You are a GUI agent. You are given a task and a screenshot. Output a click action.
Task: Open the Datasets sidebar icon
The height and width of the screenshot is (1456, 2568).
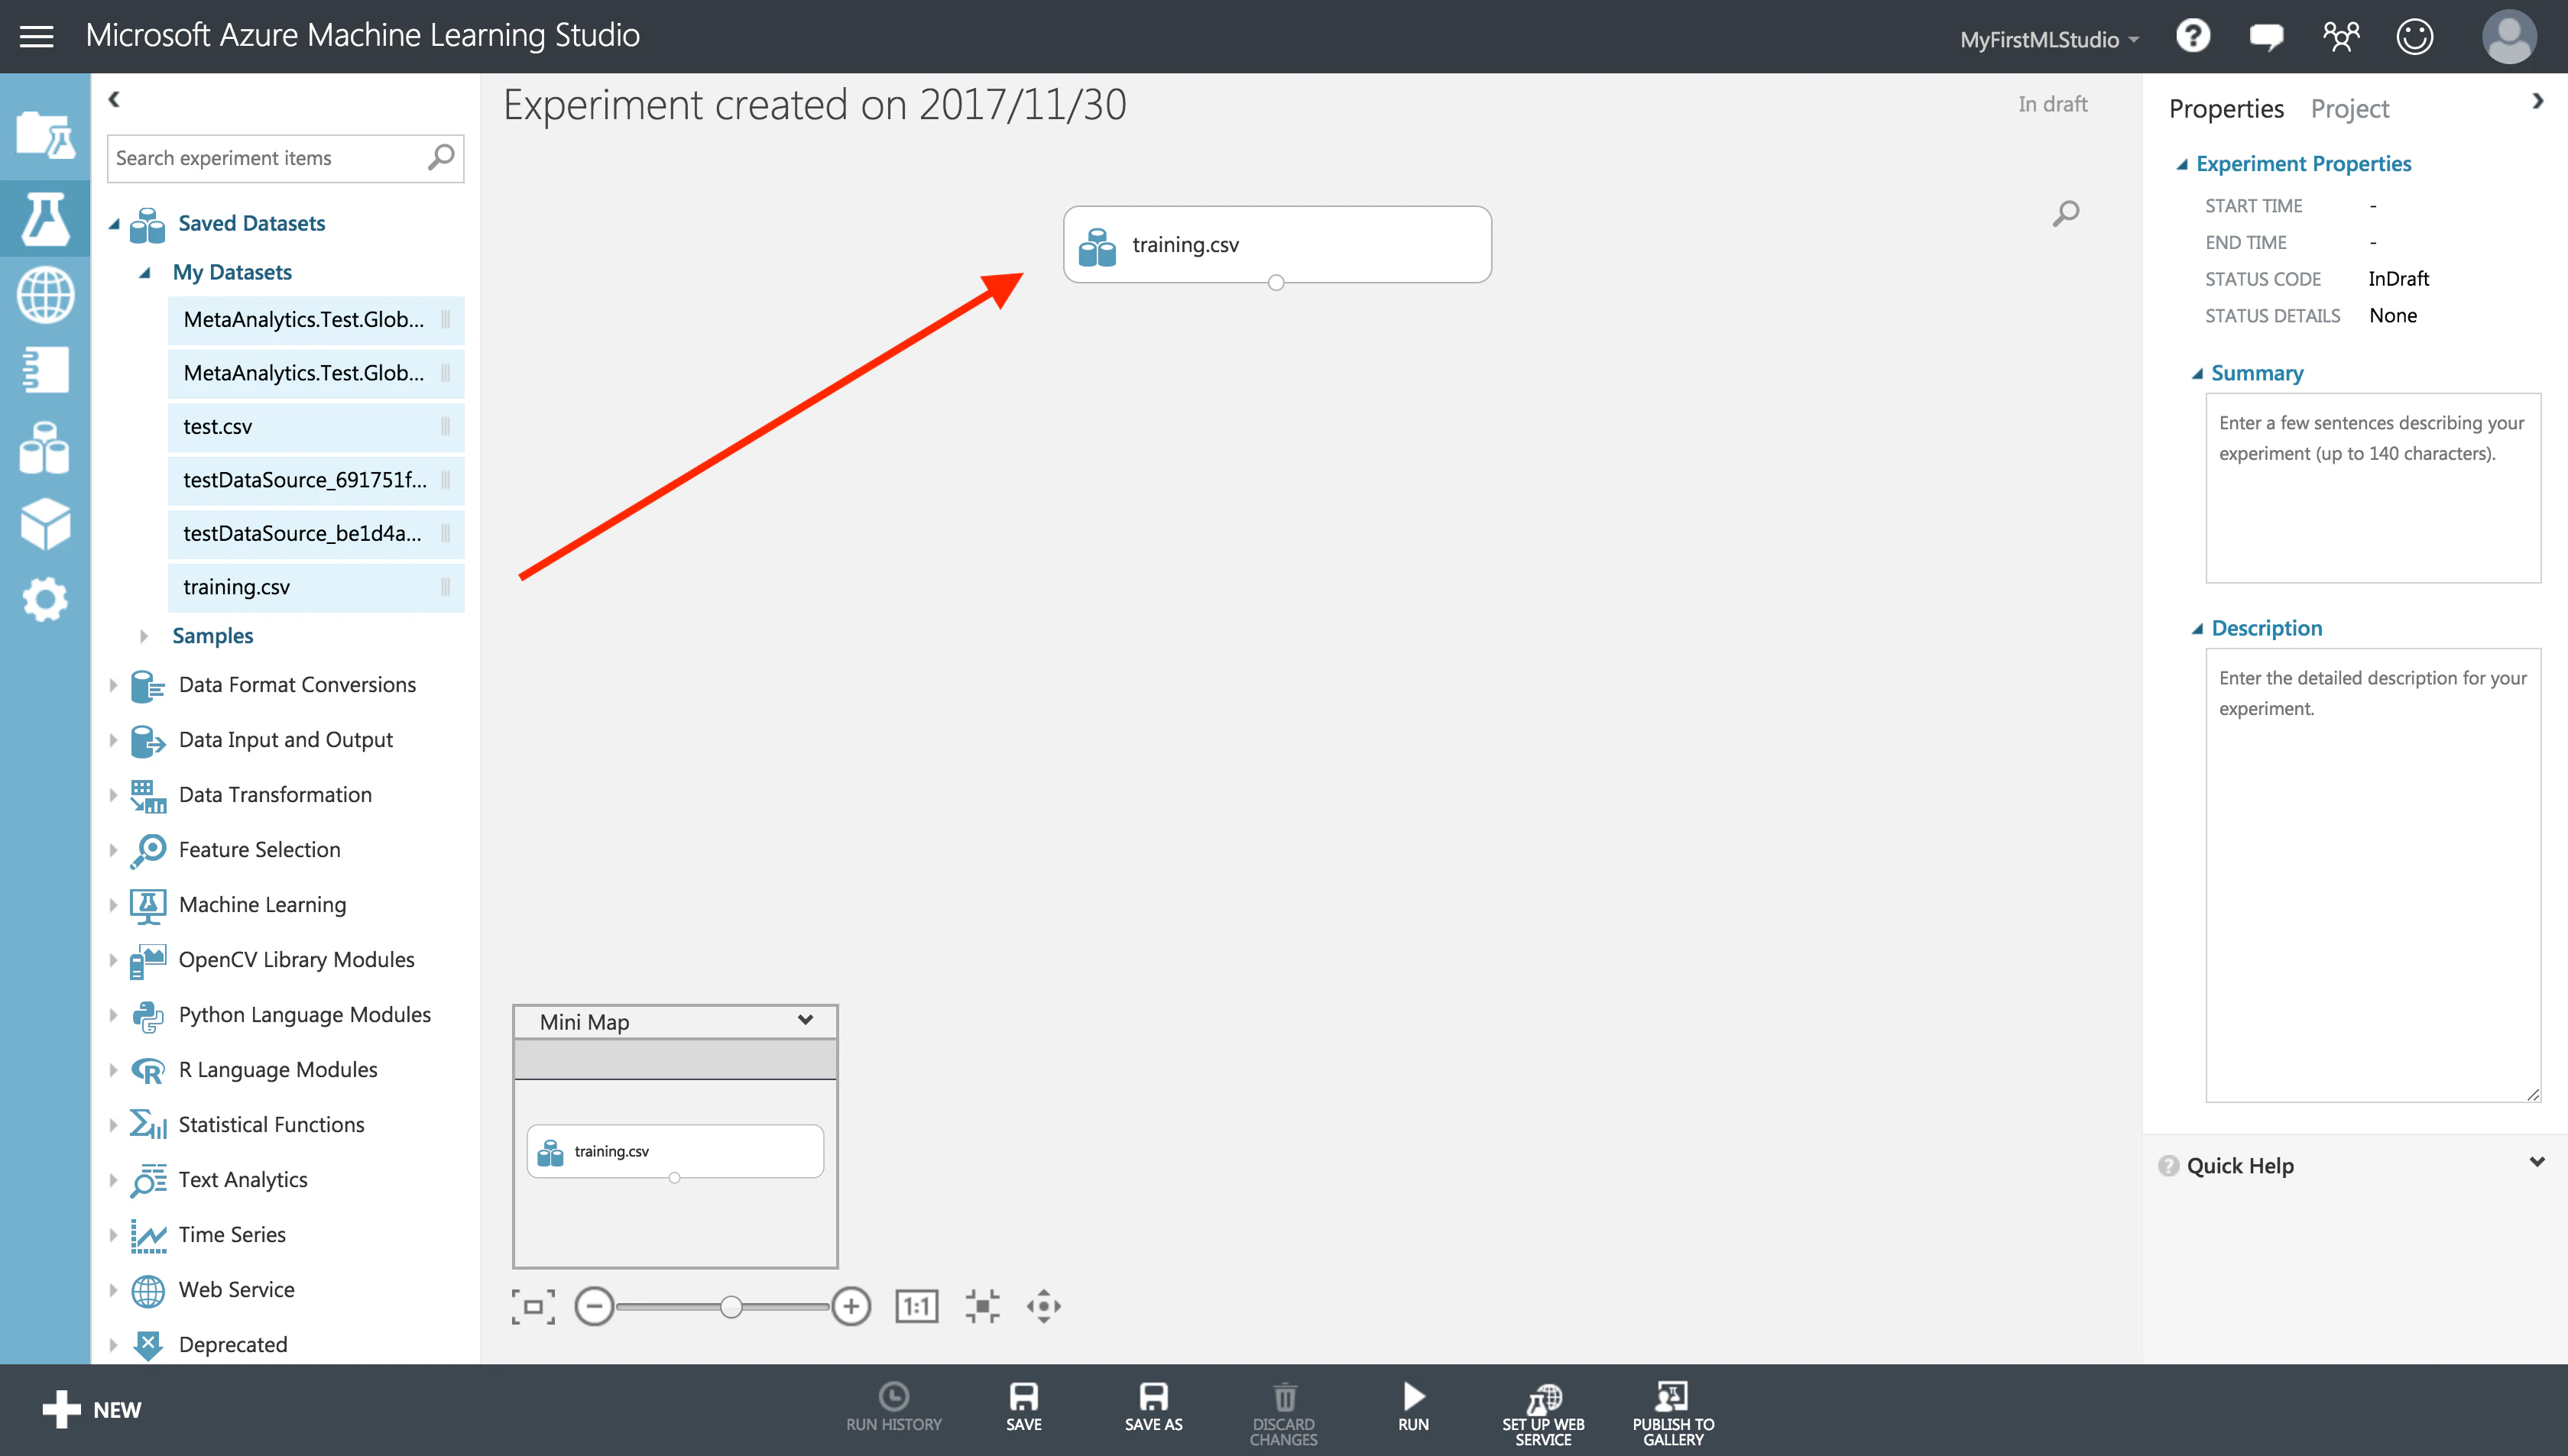(x=45, y=447)
